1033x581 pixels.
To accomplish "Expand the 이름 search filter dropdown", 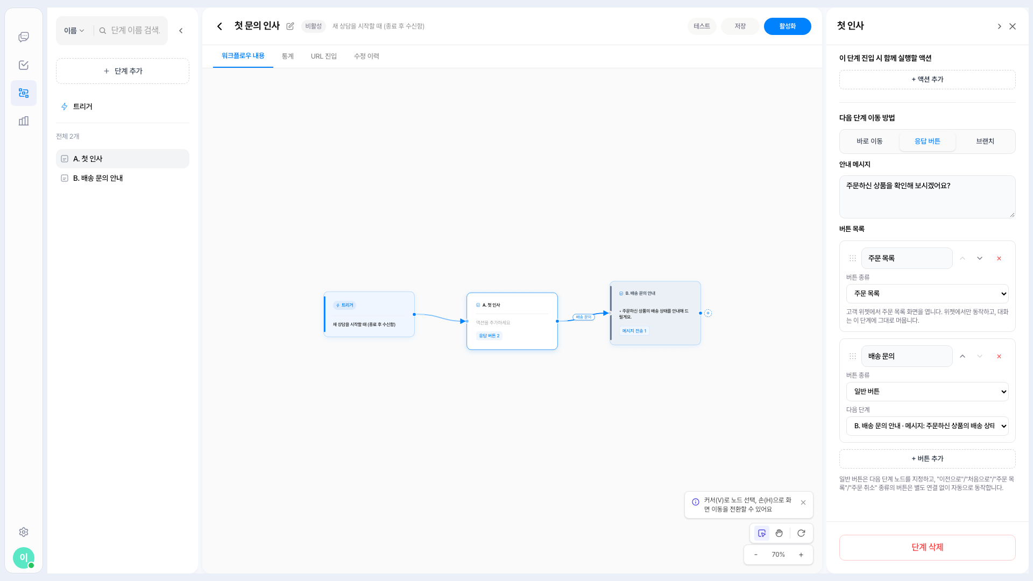I will pyautogui.click(x=74, y=31).
